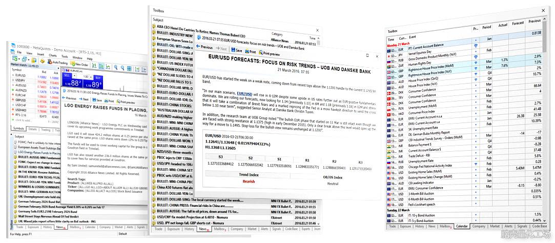555x243 pixels.
Task: Click Save in EUR/USD forecasts news window
Action: tap(237, 50)
